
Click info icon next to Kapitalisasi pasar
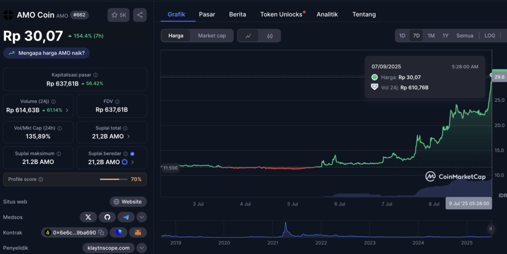[x=96, y=75]
